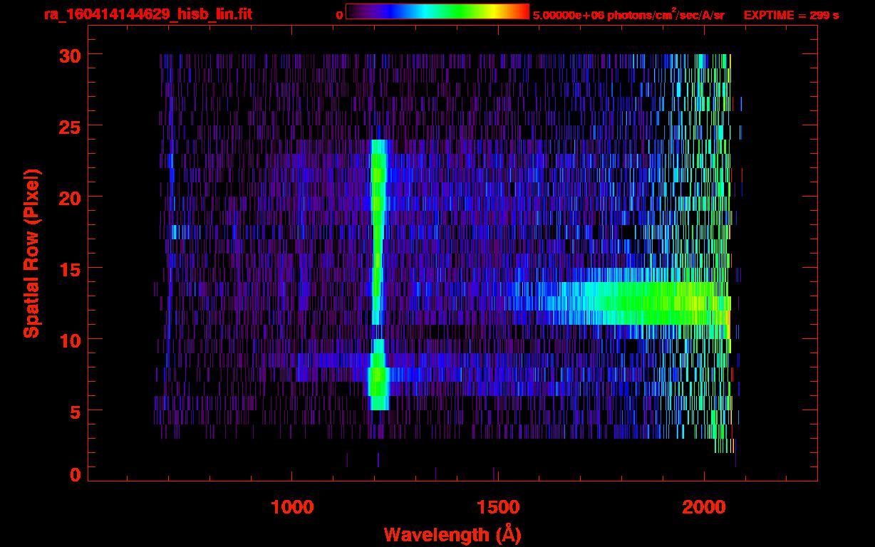Click the 1500 wavelength tick label
This screenshot has width=875, height=547.
point(497,507)
